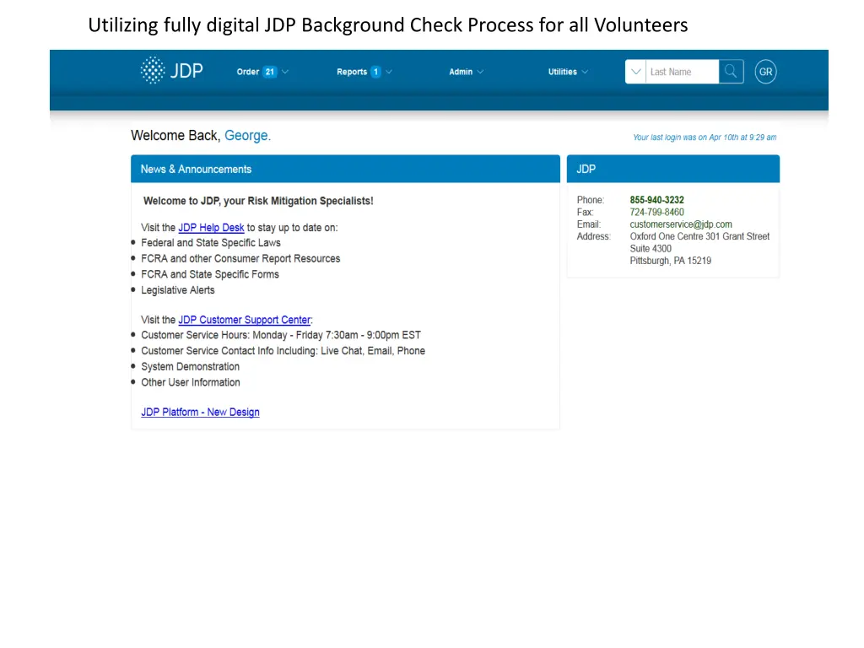Viewport: 864px width, 648px height.
Task: Click 'Welcome to JDP, your Risk Mitigation Specialists!' heading
Action: tap(258, 201)
